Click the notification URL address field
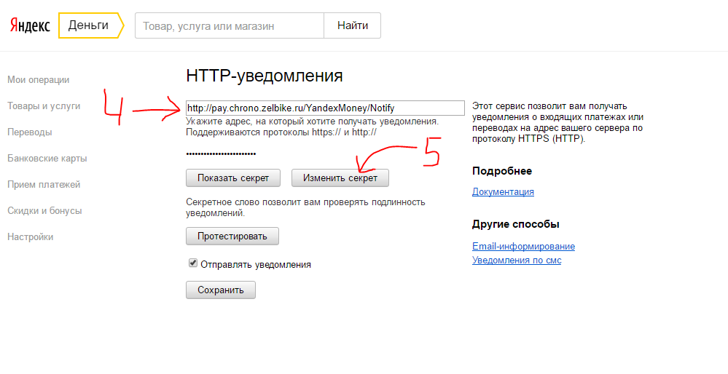The height and width of the screenshot is (374, 728). pyautogui.click(x=325, y=108)
